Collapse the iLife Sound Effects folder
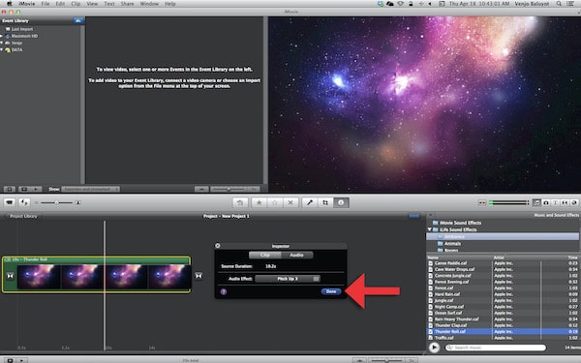Image resolution: width=581 pixels, height=363 pixels. 429,229
